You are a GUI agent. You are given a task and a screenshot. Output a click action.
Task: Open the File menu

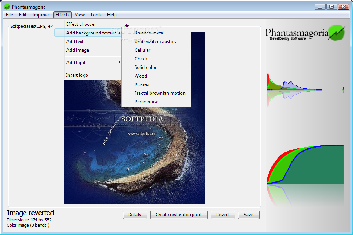9,15
